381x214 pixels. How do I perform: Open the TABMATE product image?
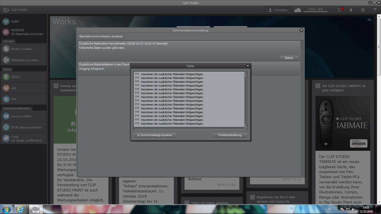click(343, 123)
